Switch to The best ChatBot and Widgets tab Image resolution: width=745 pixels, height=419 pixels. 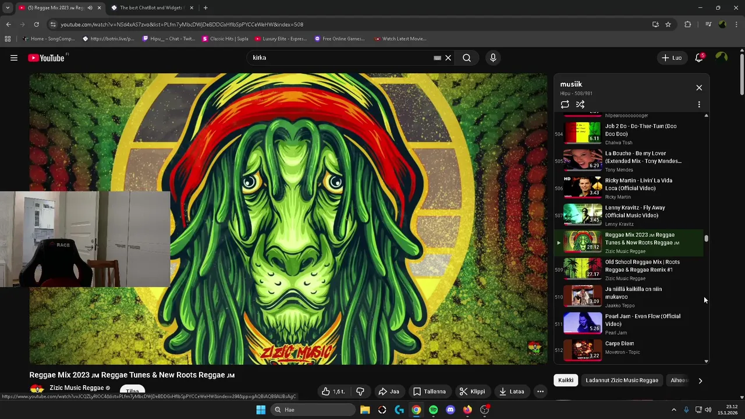151,8
